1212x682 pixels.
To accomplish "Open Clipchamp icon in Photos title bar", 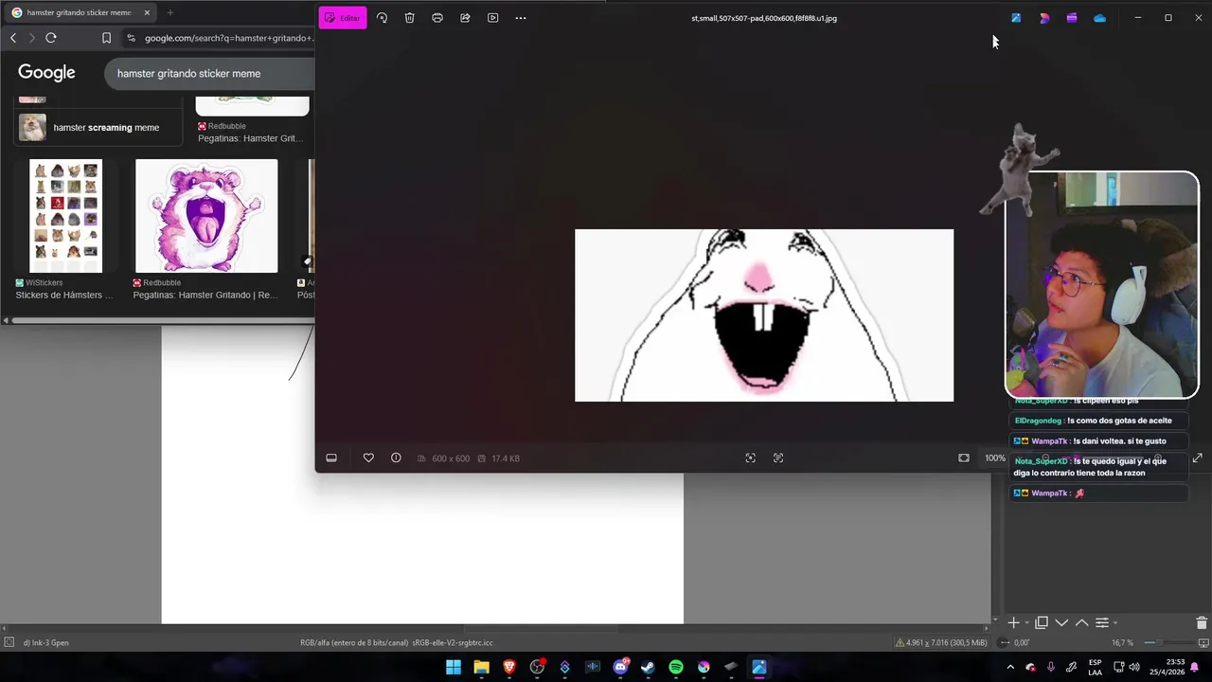I will [x=1072, y=18].
